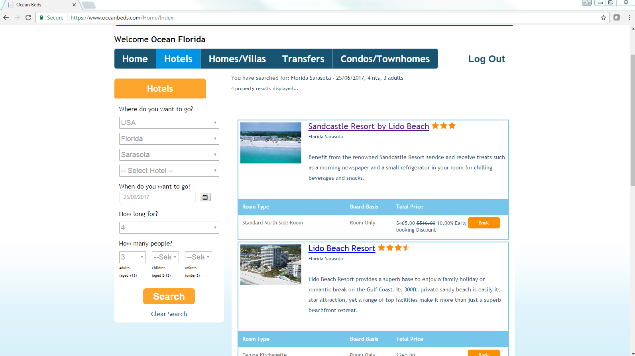Image resolution: width=635 pixels, height=356 pixels.
Task: Click the browser forward arrow
Action: [17, 18]
